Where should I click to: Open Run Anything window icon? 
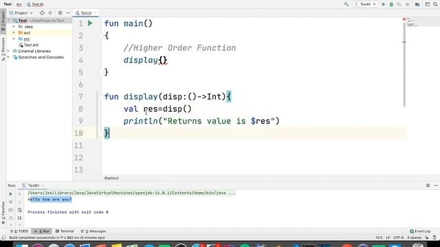[x=427, y=4]
